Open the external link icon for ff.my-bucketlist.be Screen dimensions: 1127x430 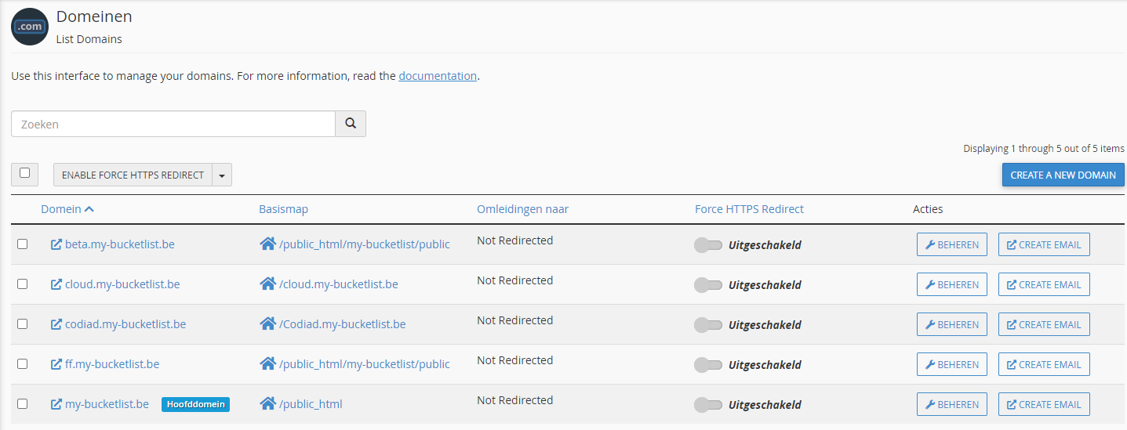point(56,364)
